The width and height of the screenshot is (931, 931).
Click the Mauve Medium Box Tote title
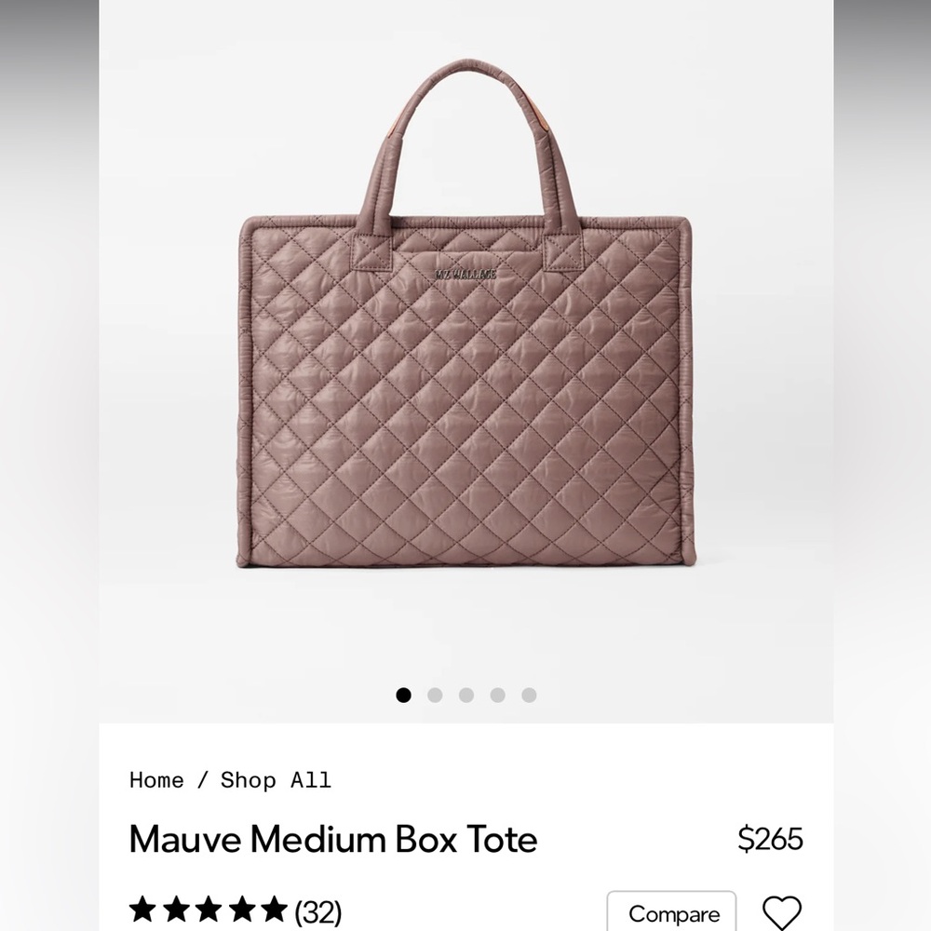332,840
